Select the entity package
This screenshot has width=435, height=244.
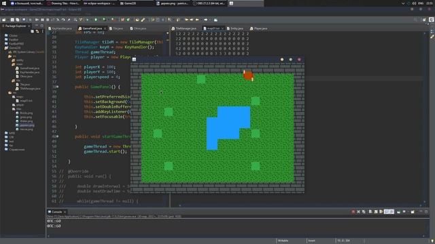click(18, 60)
